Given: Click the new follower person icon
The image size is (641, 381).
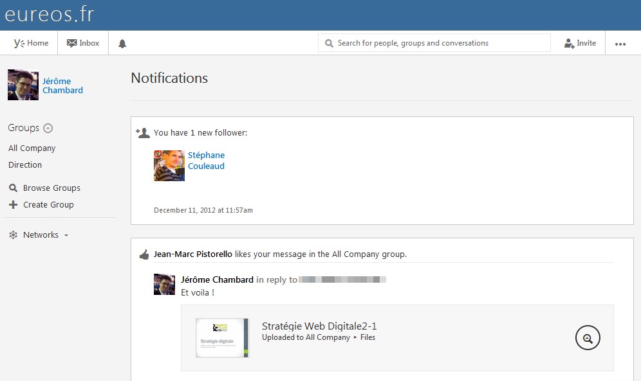Looking at the screenshot, I should pos(143,132).
